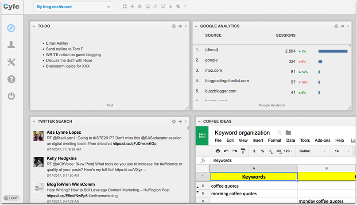Viewport: 357px width, 205px height.
Task: Open the My blog dashboard dropdown
Action: [x=74, y=7]
